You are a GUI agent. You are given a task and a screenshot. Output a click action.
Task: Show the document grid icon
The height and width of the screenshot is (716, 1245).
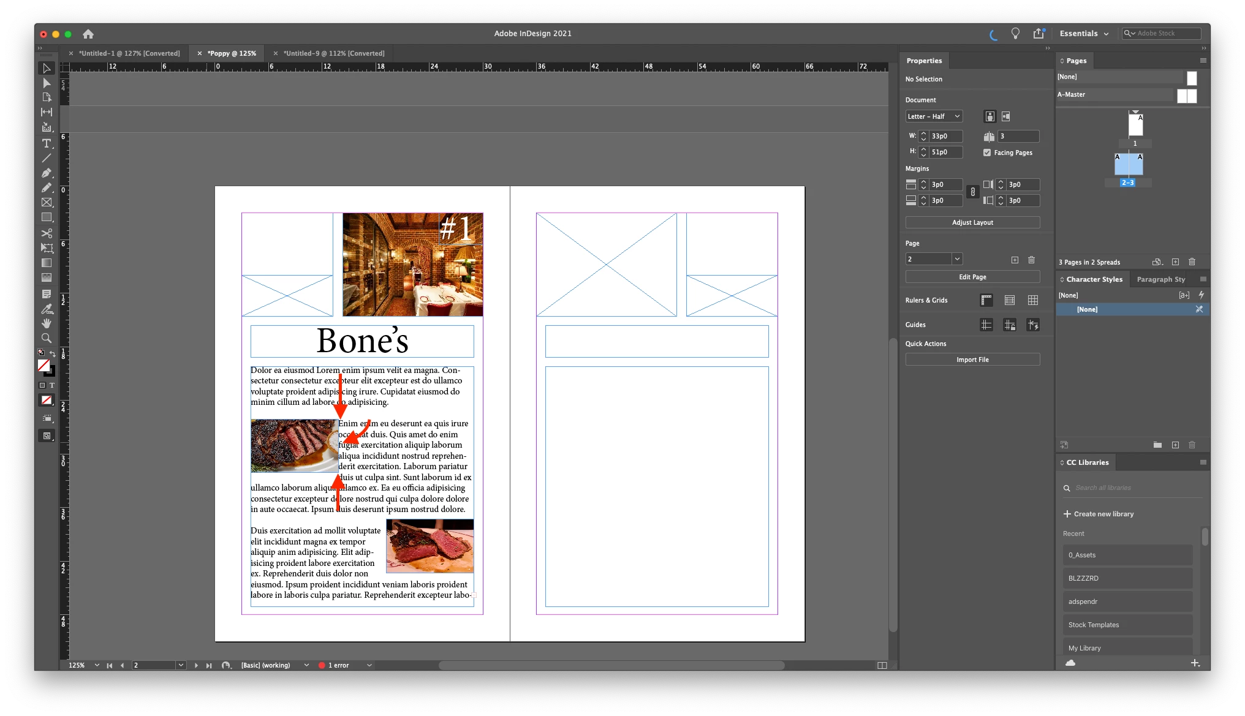[1033, 300]
